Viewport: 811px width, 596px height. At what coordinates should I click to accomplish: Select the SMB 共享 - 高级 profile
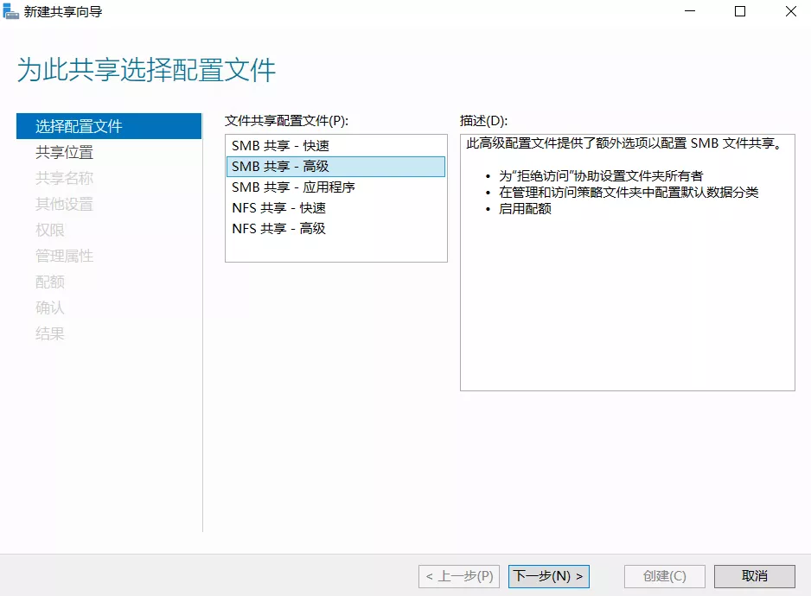[x=280, y=167]
